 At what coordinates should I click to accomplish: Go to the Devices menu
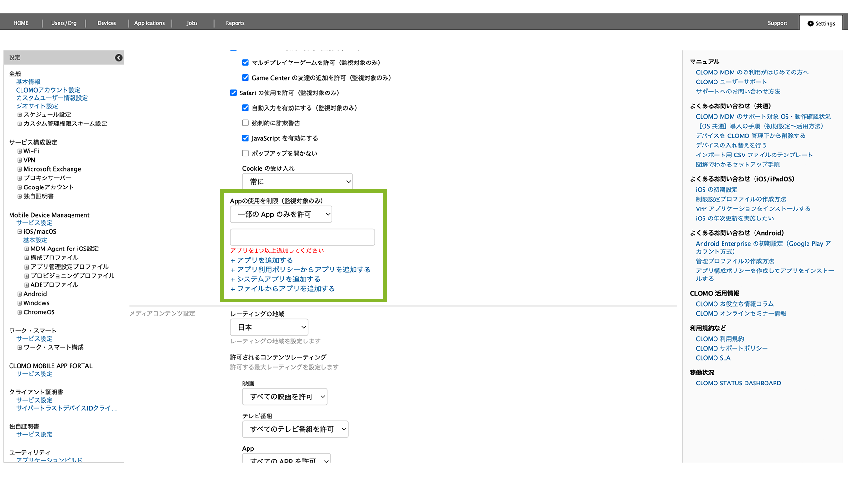pos(106,23)
